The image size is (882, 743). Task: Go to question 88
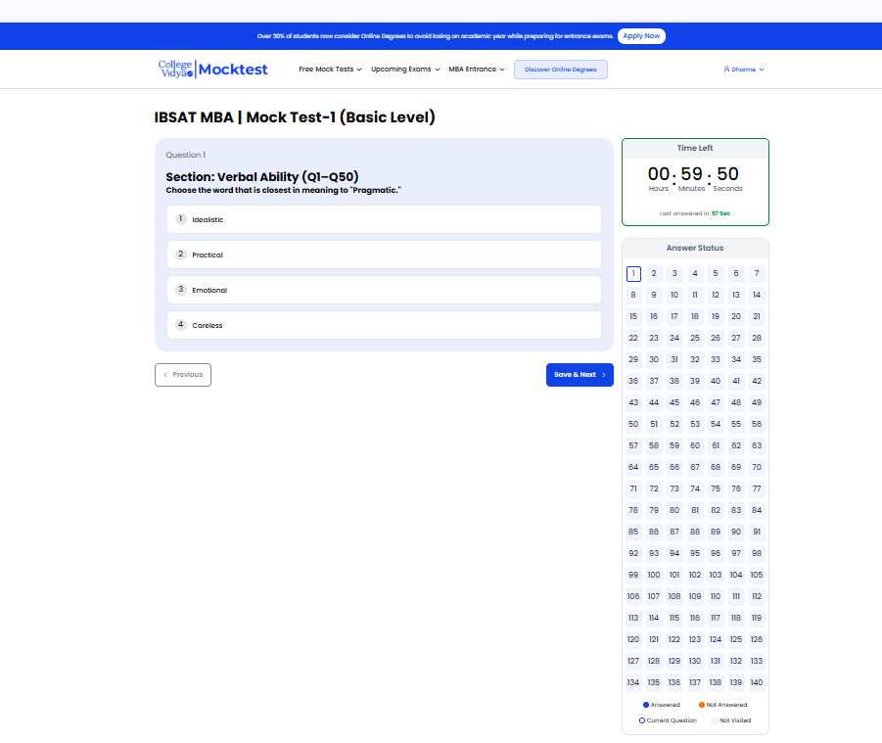point(695,533)
